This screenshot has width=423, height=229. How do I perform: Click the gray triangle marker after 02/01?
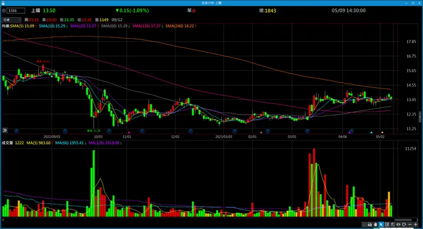click(x=261, y=132)
